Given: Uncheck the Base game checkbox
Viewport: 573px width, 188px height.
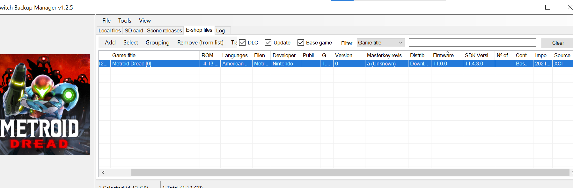Looking at the screenshot, I should tap(301, 43).
